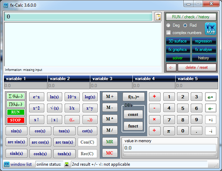Open the fx HJS logo icon
Screen dimensions: 222x171
pyautogui.click(x=210, y=29)
